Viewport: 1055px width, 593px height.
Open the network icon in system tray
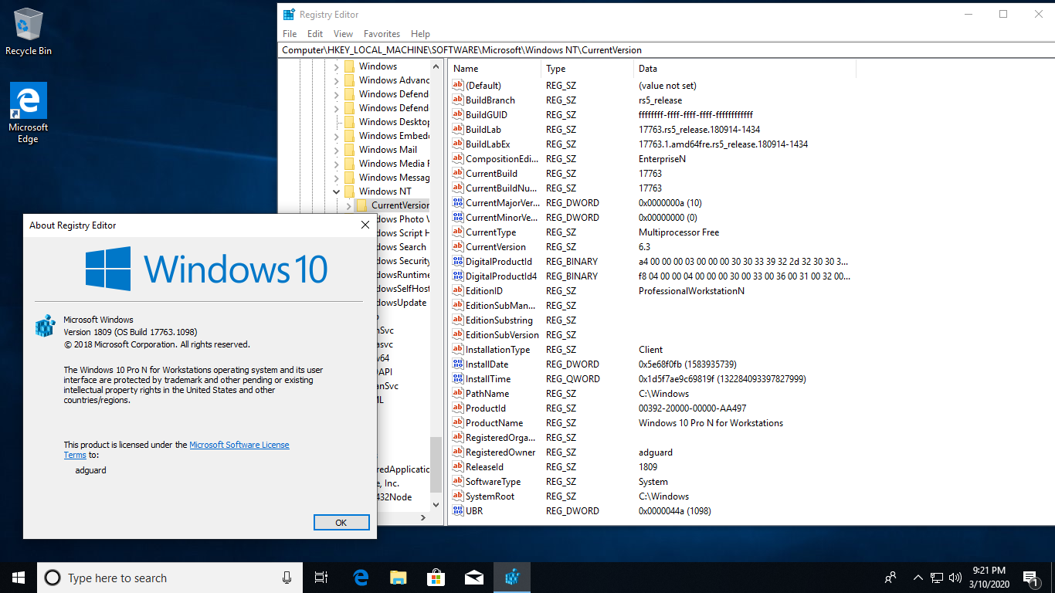point(936,578)
